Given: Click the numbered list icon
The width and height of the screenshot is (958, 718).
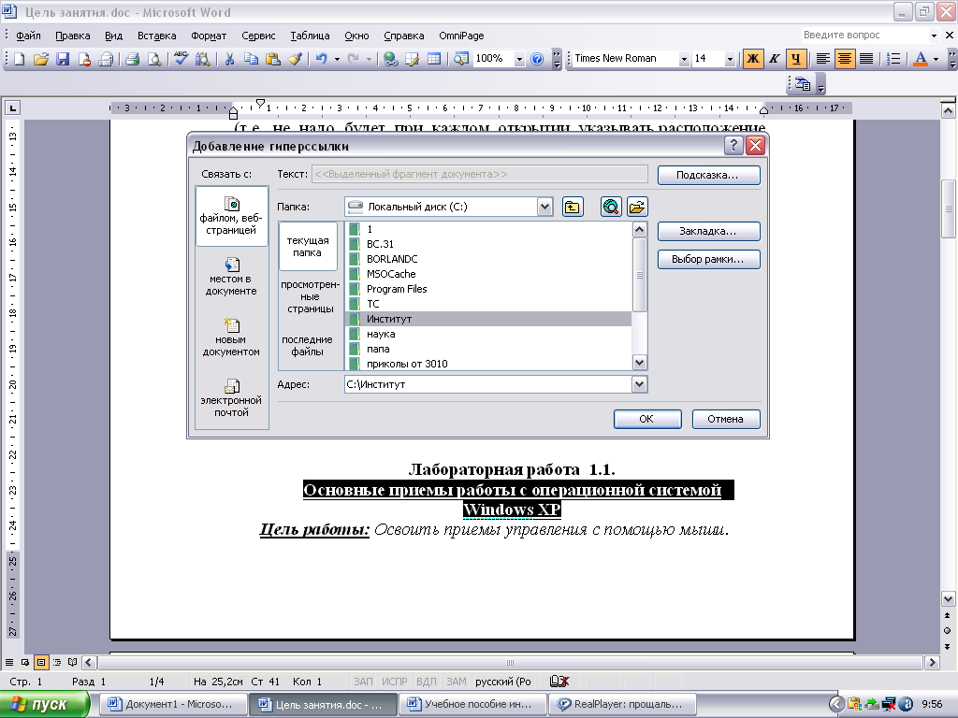Looking at the screenshot, I should coord(893,59).
